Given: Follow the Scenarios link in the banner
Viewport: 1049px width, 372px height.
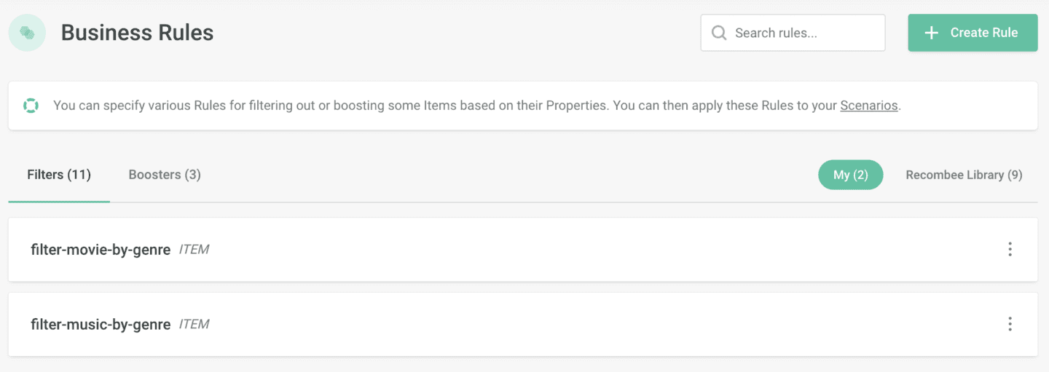Looking at the screenshot, I should point(869,106).
